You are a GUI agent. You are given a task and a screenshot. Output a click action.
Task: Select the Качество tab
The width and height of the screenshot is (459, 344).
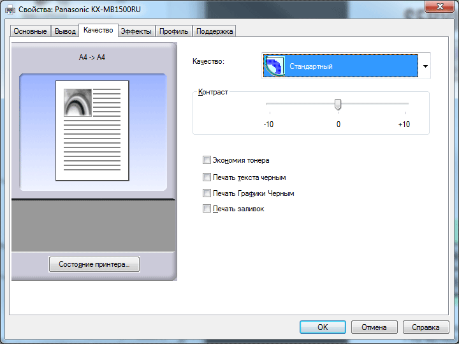(98, 30)
